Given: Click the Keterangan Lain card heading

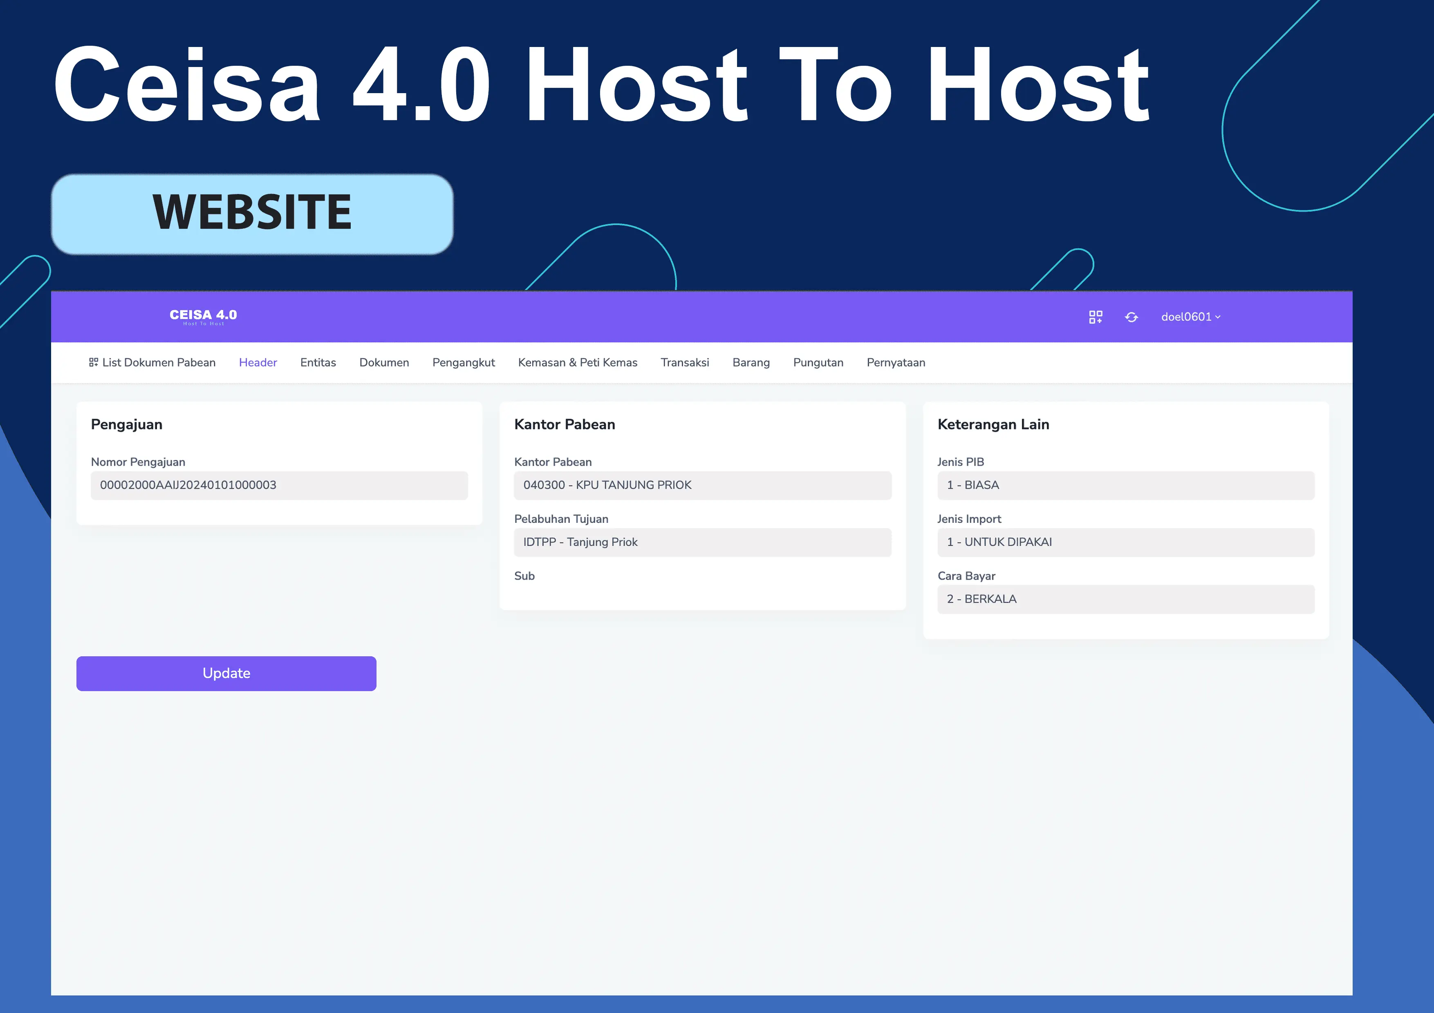Looking at the screenshot, I should point(993,424).
